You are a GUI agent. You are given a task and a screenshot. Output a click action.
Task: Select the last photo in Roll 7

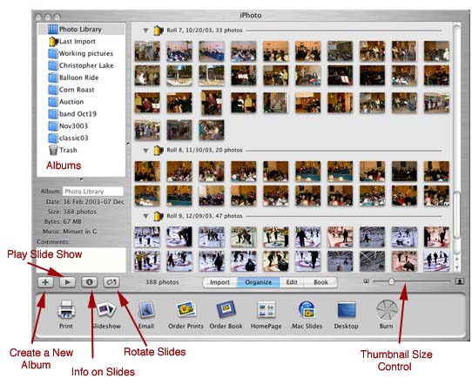click(x=212, y=130)
